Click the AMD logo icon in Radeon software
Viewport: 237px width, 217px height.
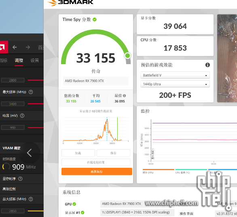click(x=3, y=47)
